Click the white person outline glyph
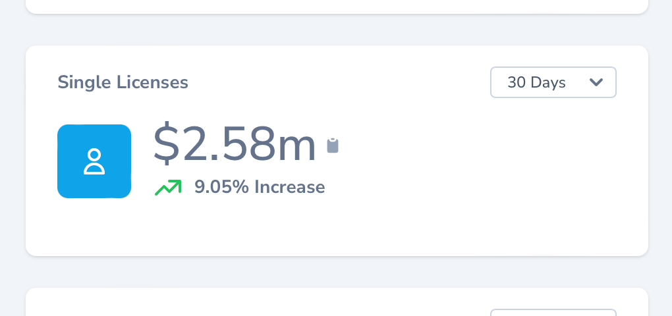This screenshot has height=316, width=672. tap(94, 161)
